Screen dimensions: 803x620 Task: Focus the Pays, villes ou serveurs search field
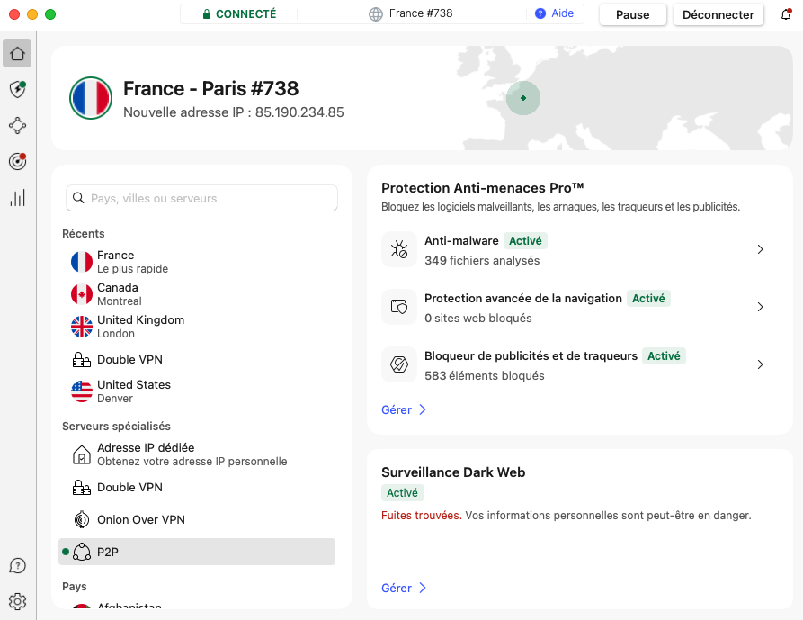click(x=202, y=198)
